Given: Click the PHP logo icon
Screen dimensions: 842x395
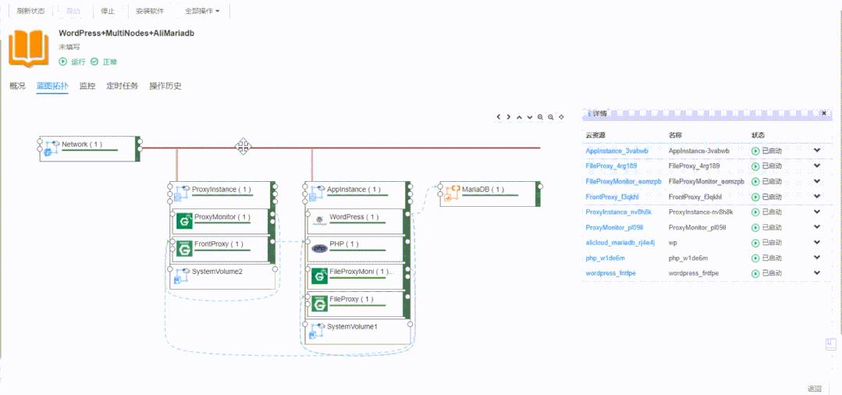Looking at the screenshot, I should (x=319, y=248).
